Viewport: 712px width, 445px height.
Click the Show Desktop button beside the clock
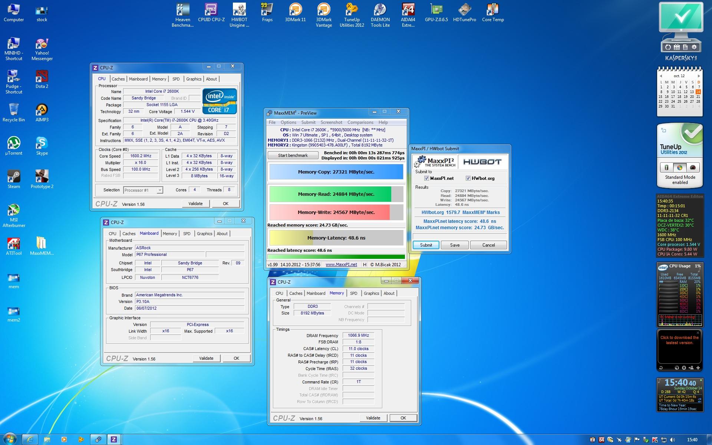click(x=709, y=439)
